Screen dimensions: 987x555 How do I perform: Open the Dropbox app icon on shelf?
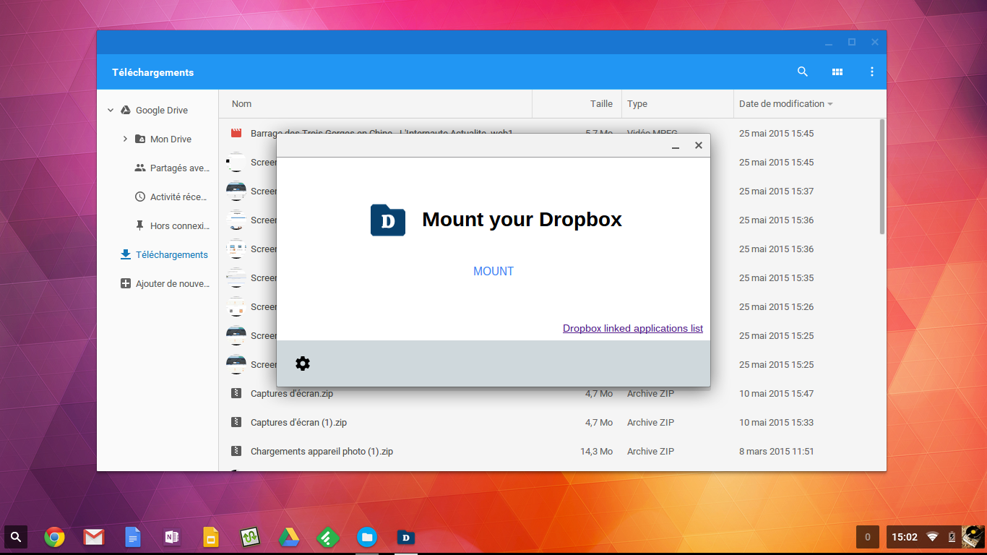click(406, 537)
